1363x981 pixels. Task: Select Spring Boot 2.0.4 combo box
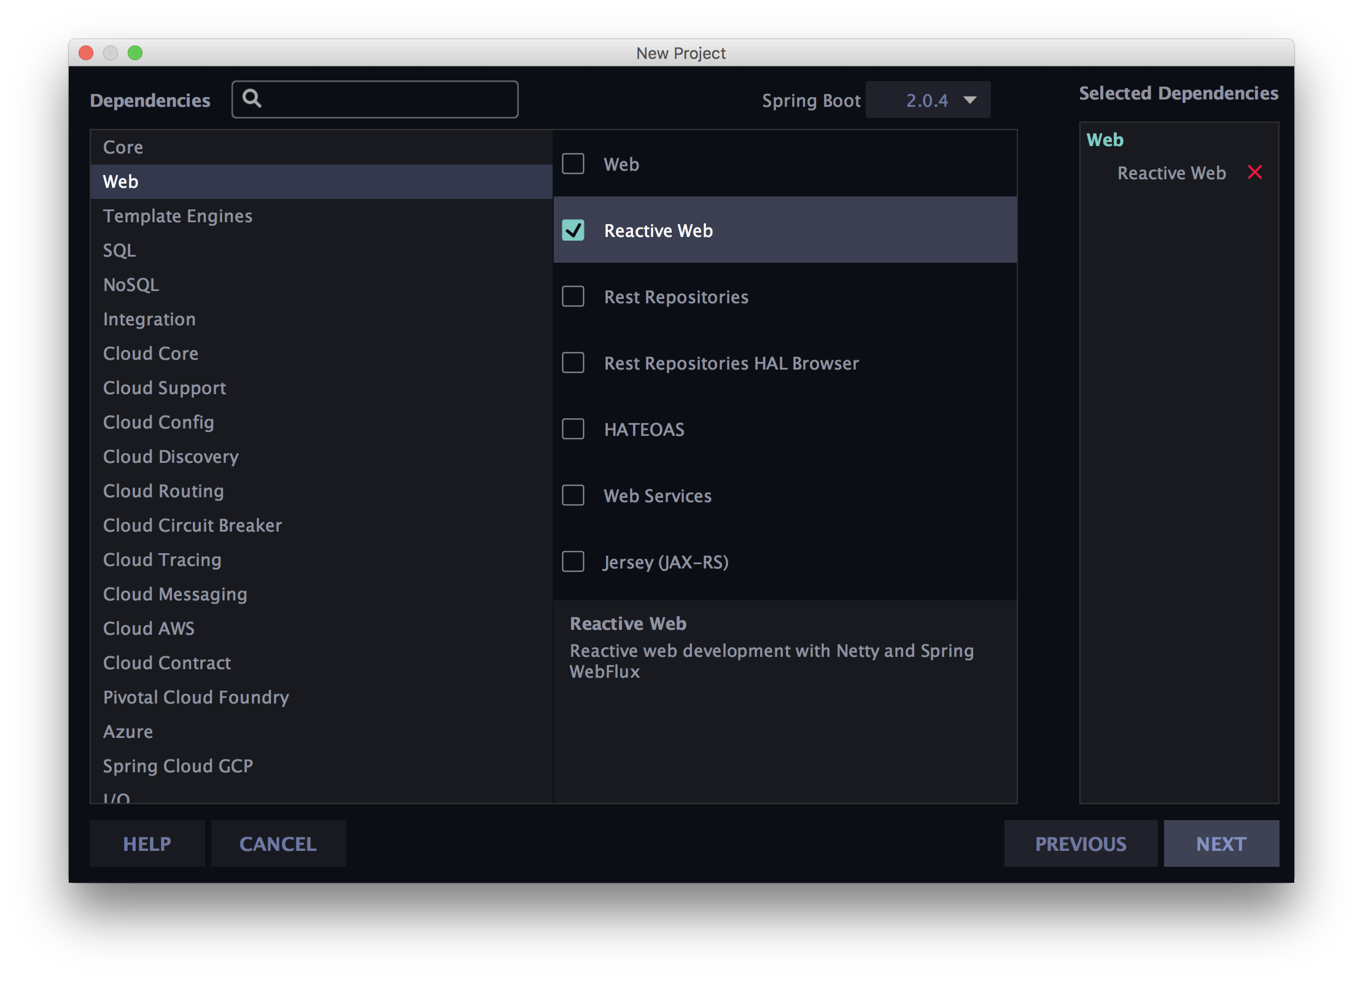(x=926, y=100)
